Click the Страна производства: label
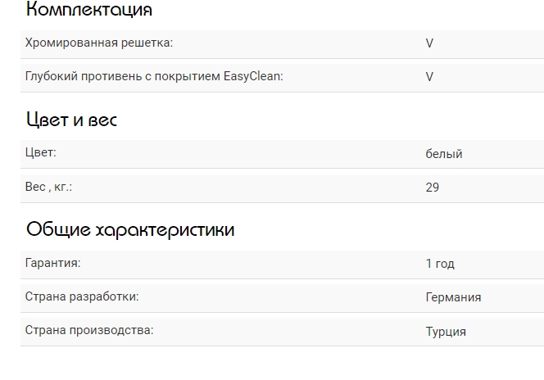This screenshot has width=544, height=380. 89,330
